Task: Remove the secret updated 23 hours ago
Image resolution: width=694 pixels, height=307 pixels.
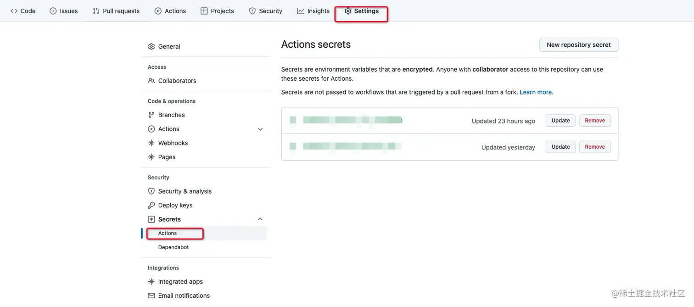Action: 595,121
